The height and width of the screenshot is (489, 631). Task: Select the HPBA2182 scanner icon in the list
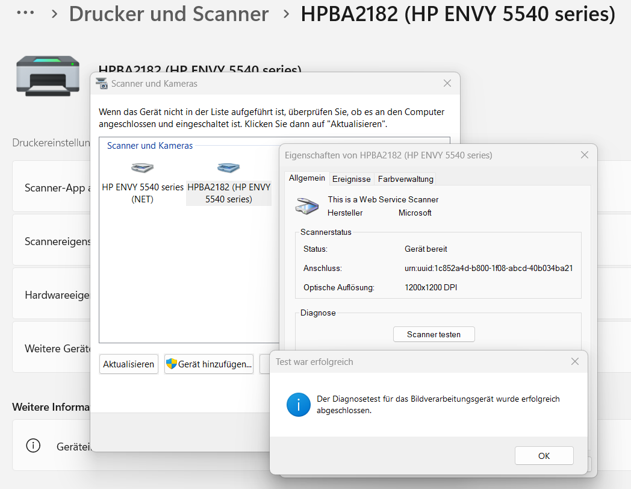click(228, 167)
